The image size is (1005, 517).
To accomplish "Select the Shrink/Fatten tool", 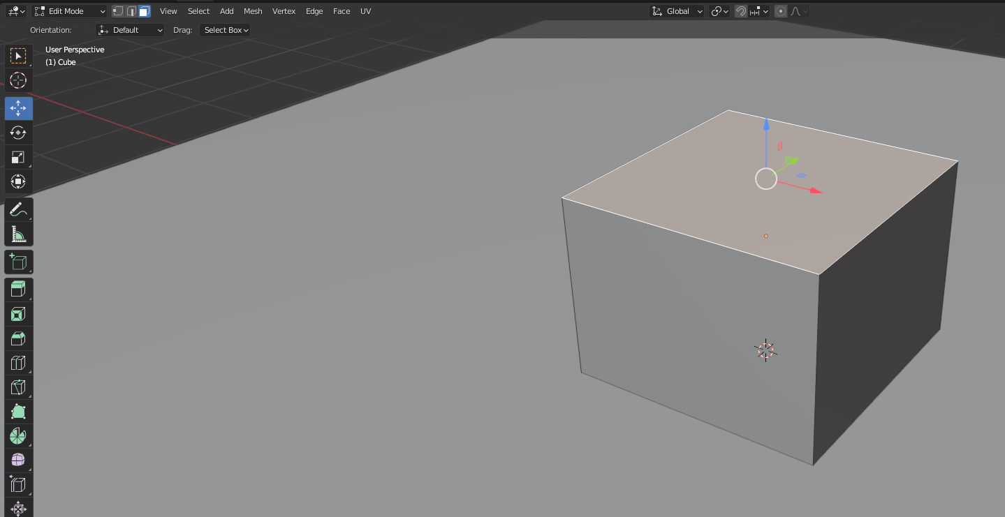I will [x=18, y=509].
